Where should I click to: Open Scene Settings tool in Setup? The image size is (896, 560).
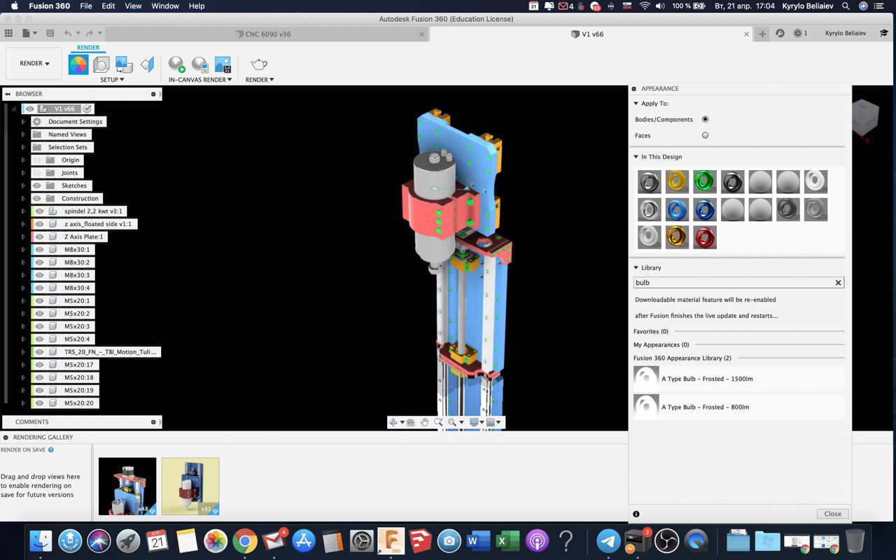point(101,65)
